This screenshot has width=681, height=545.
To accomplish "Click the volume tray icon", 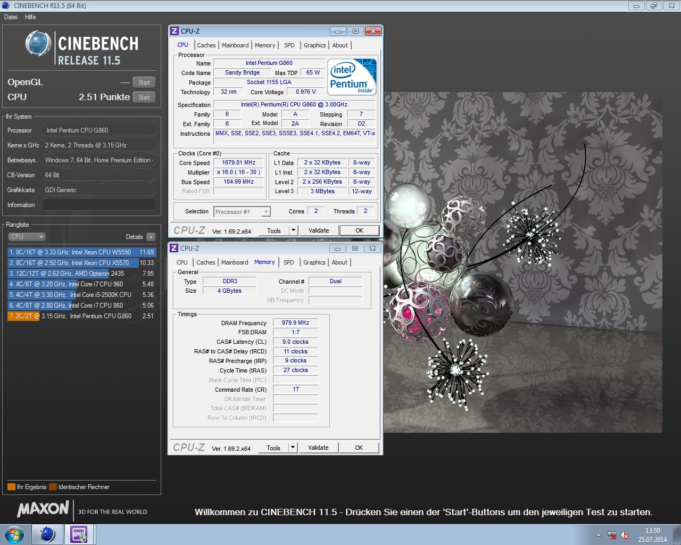I will click(625, 535).
